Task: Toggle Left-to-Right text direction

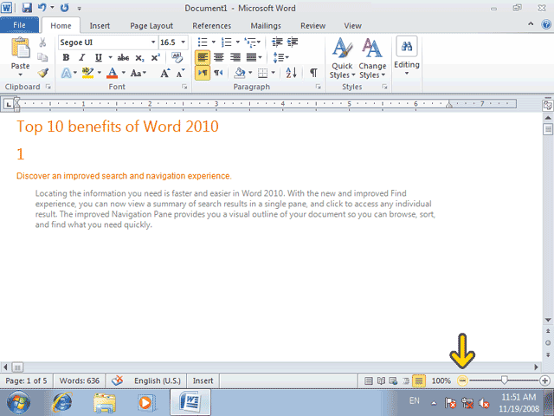Action: (x=203, y=73)
